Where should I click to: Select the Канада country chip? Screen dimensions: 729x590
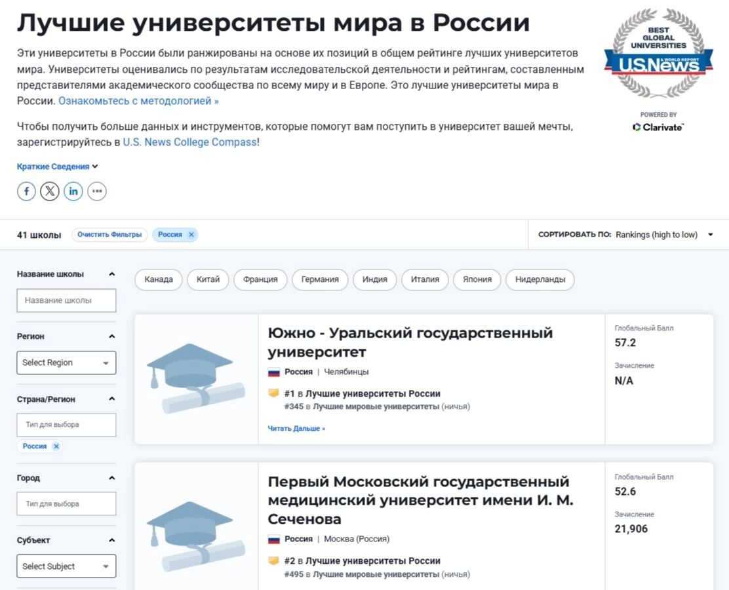(159, 279)
